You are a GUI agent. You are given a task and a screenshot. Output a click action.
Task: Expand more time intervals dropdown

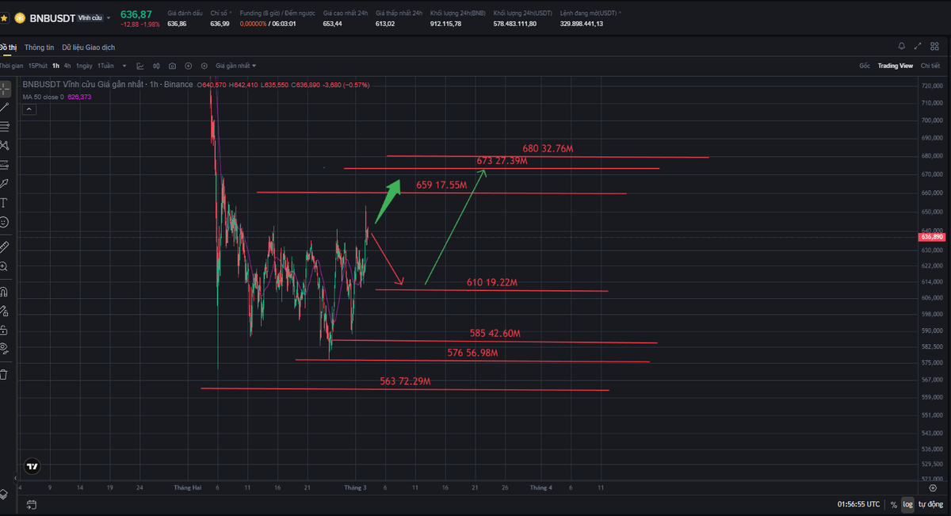[123, 66]
